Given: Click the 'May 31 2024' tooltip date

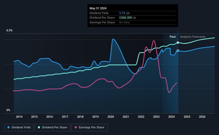Looking at the screenshot, I should (x=98, y=8).
